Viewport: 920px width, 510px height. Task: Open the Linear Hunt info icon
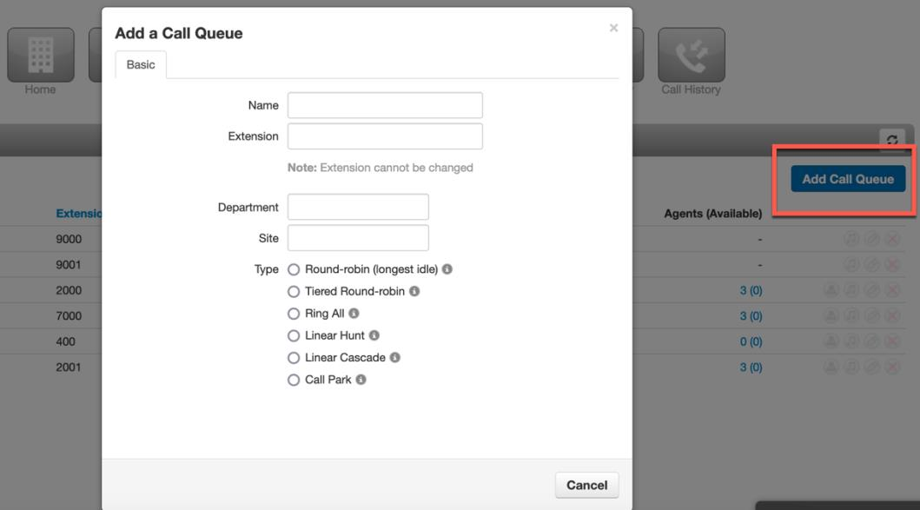coord(374,335)
